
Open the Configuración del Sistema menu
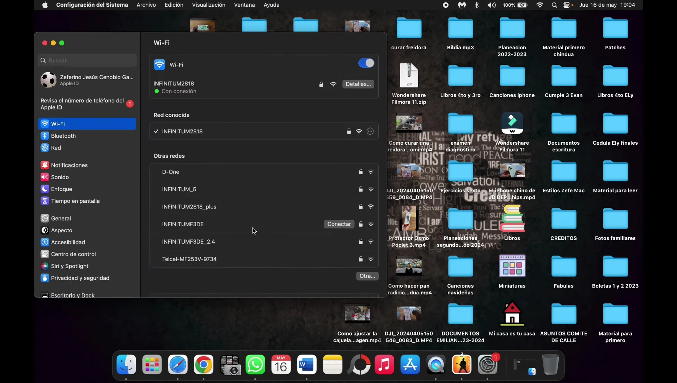[x=92, y=5]
